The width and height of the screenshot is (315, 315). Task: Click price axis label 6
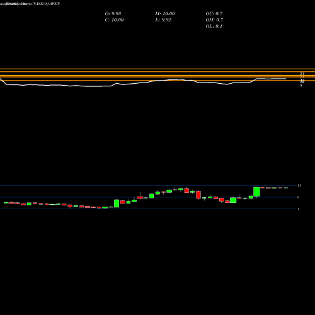(299, 197)
